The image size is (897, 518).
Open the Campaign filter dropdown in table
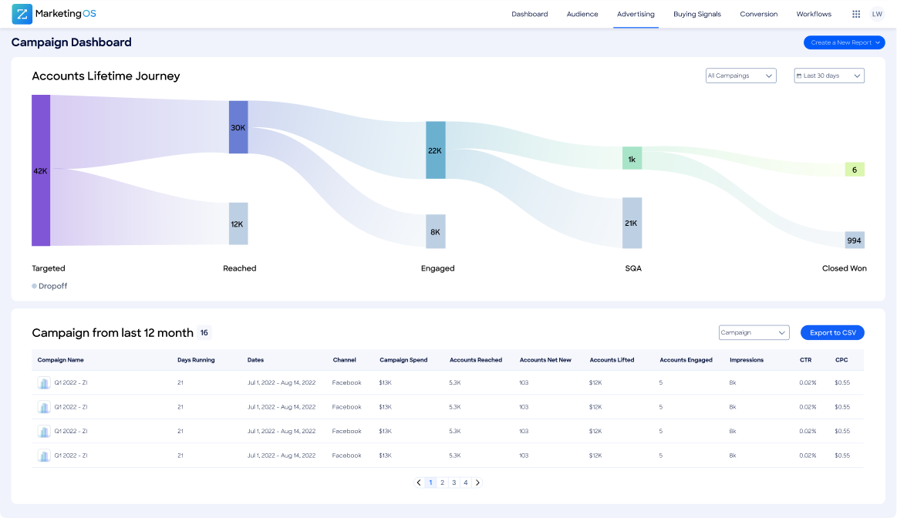click(754, 333)
